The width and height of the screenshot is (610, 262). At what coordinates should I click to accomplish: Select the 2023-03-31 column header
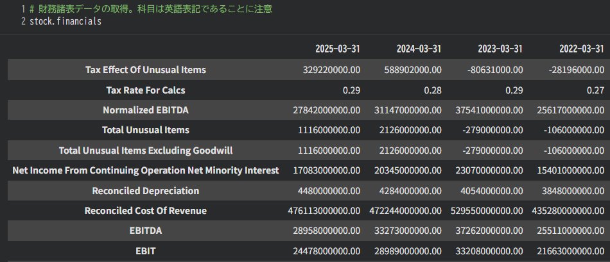click(500, 49)
